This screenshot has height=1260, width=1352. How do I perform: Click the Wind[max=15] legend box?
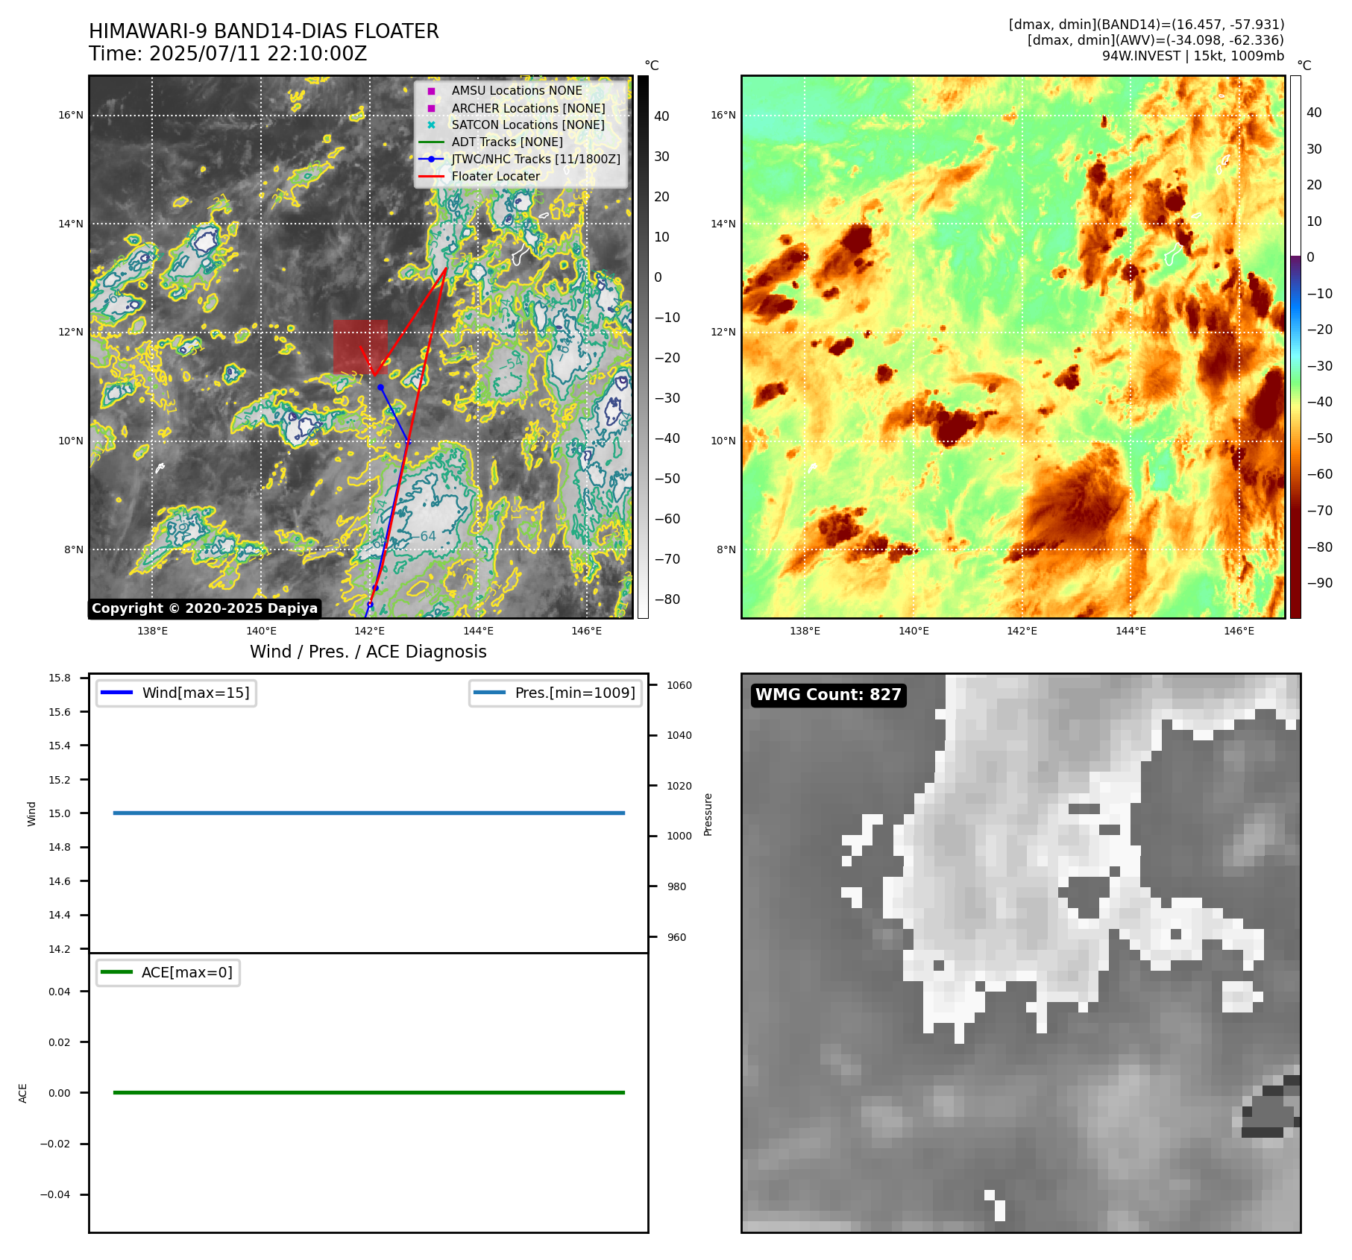coord(176,693)
